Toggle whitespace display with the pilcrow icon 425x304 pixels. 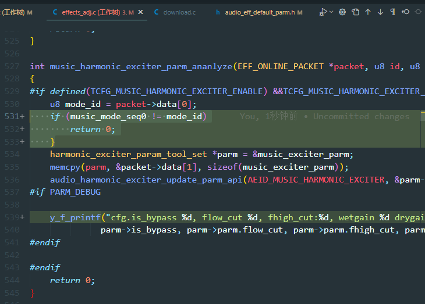(392, 12)
